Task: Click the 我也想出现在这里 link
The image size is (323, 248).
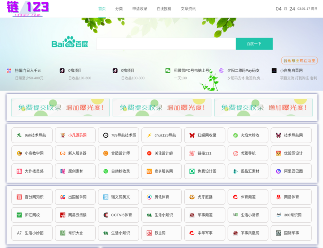Action: pyautogui.click(x=299, y=61)
